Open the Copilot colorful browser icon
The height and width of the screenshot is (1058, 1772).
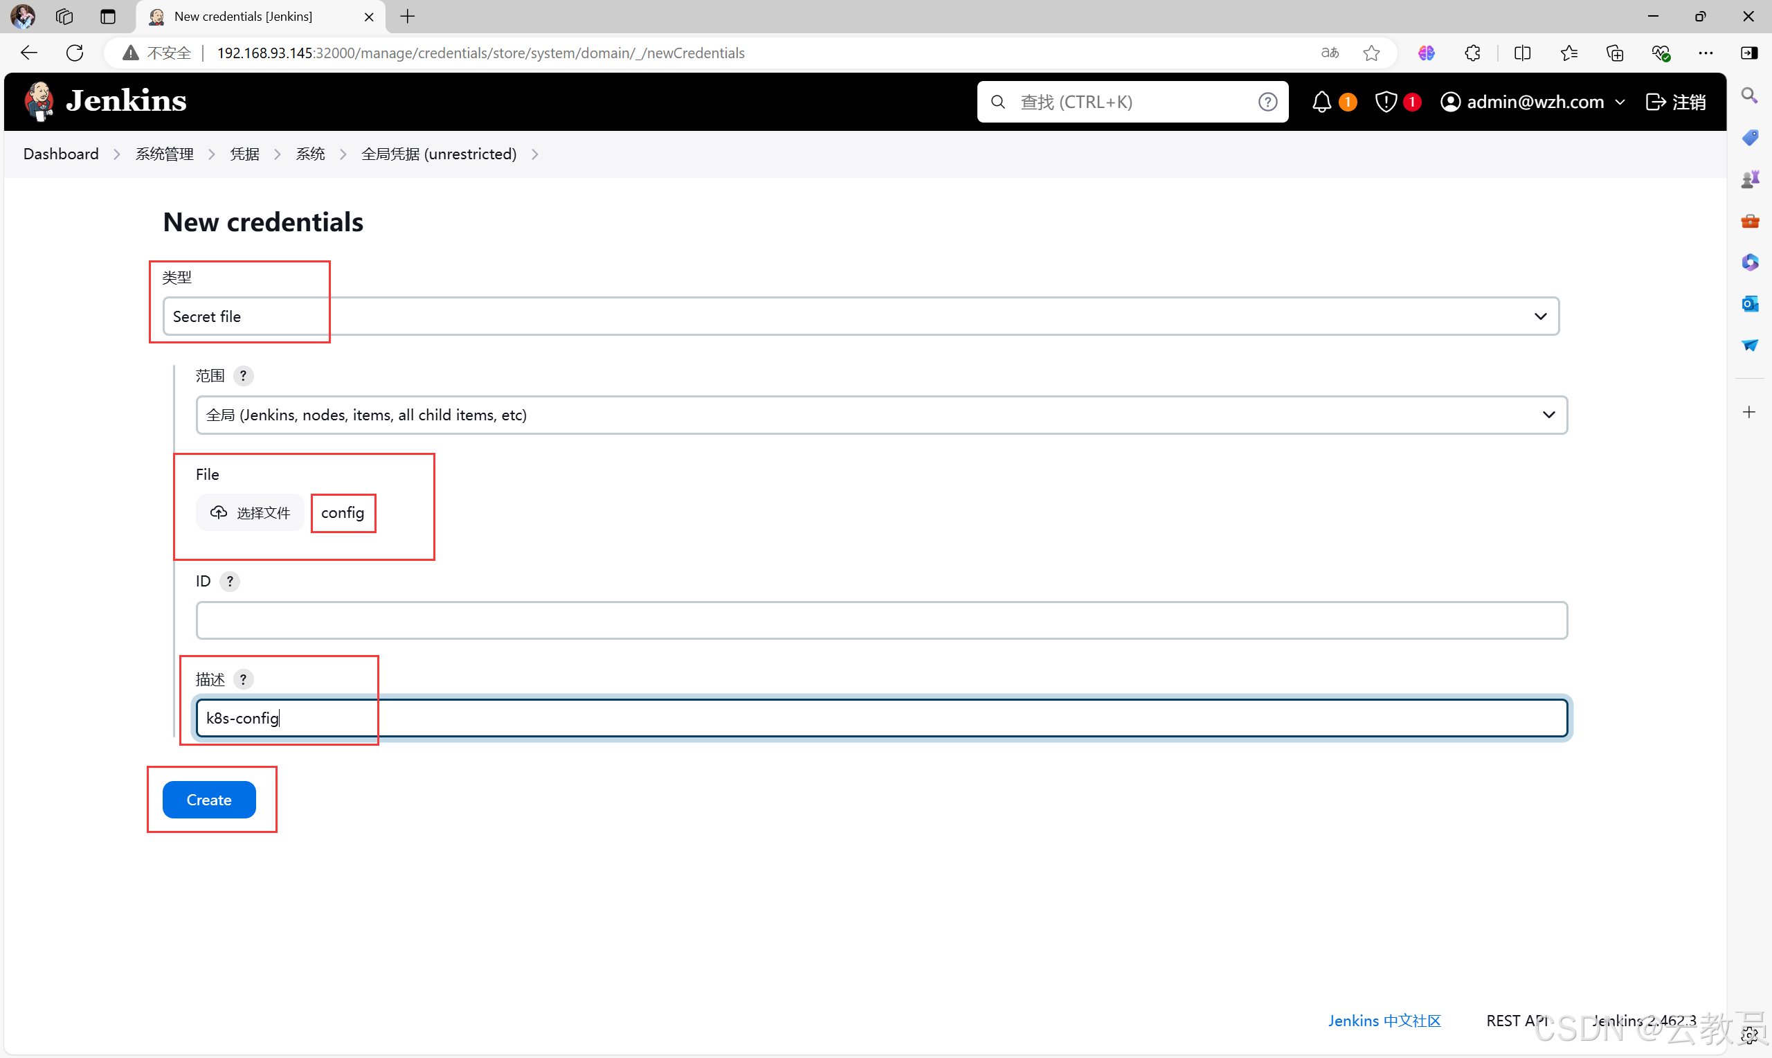[x=1427, y=53]
